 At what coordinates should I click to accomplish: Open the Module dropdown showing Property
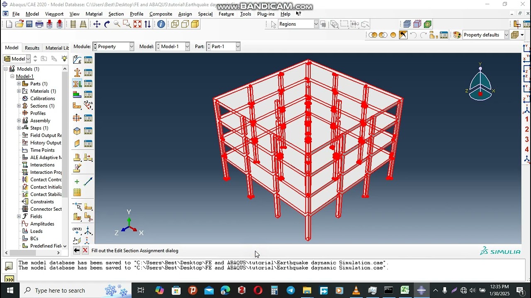[x=113, y=46]
